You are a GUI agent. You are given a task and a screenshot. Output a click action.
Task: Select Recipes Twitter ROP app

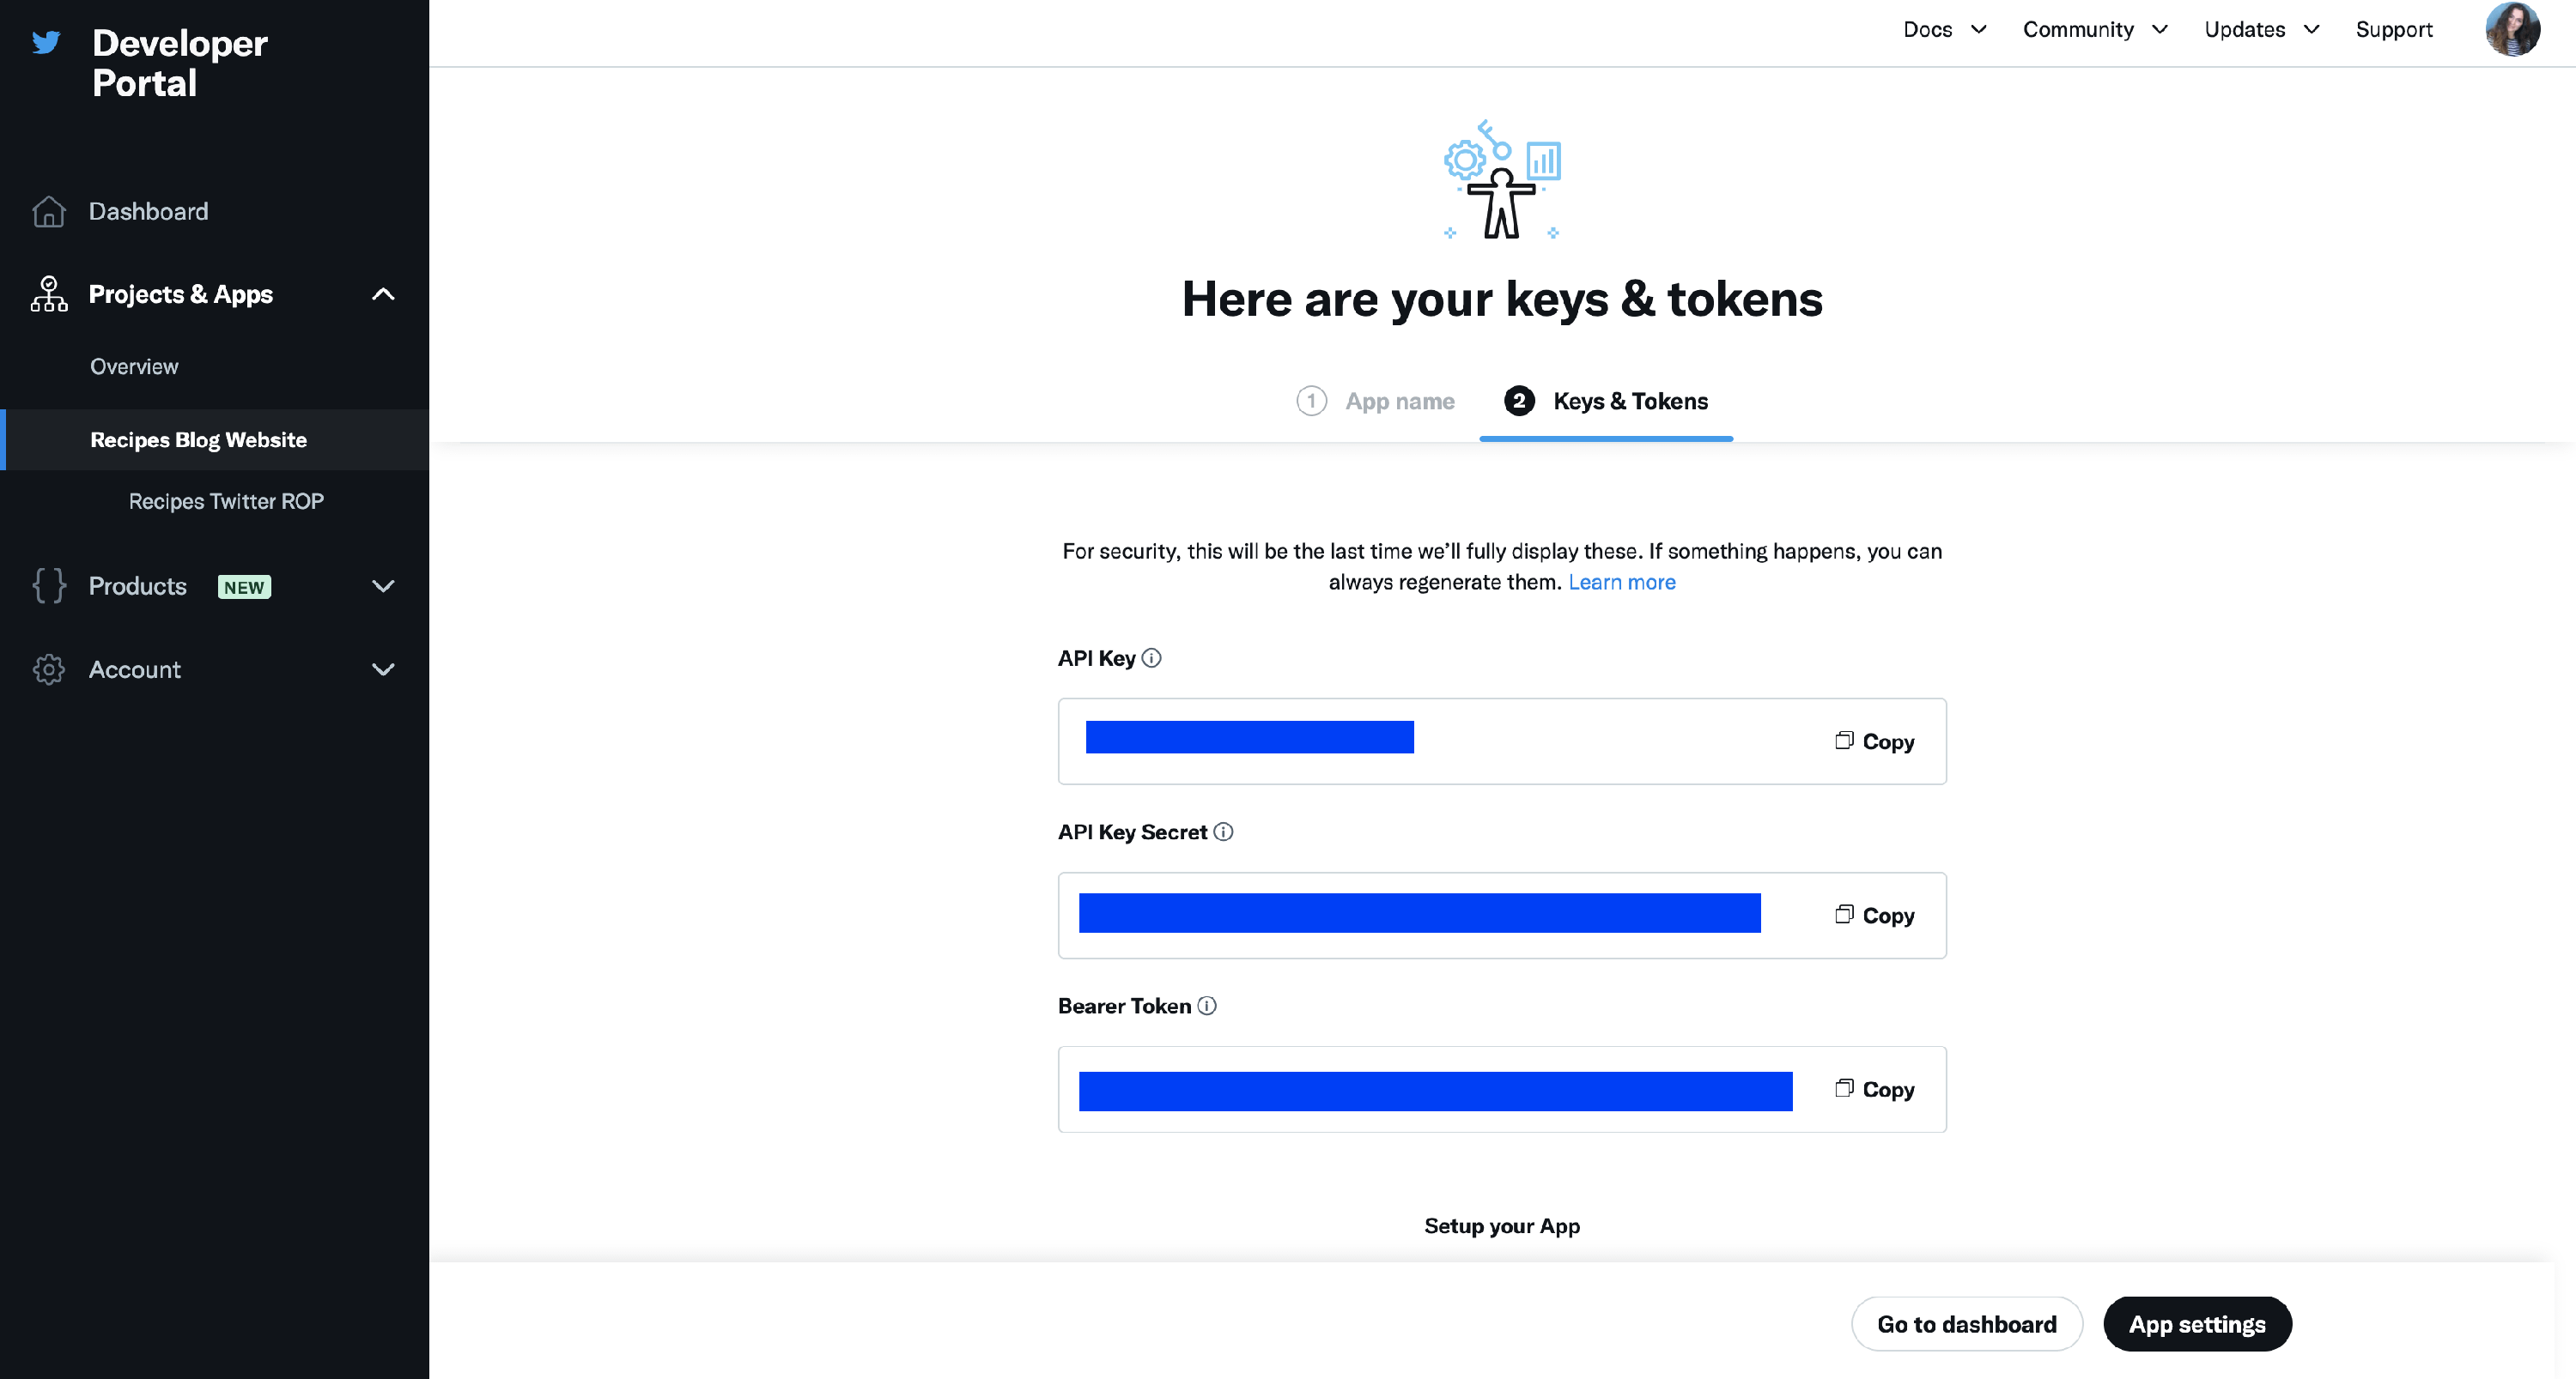[x=226, y=502]
